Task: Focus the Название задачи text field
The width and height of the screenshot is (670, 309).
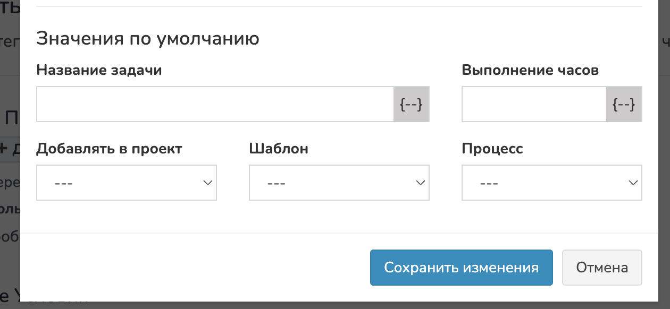Action: tap(215, 105)
